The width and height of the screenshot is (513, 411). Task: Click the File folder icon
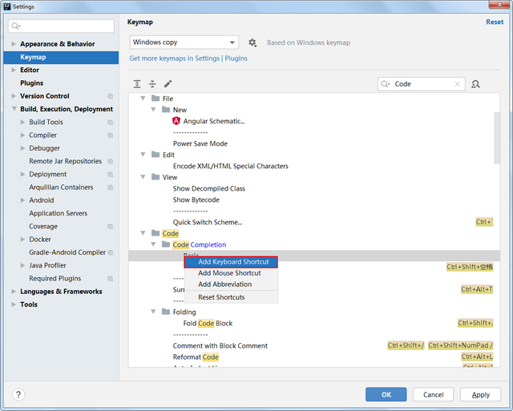pos(156,99)
